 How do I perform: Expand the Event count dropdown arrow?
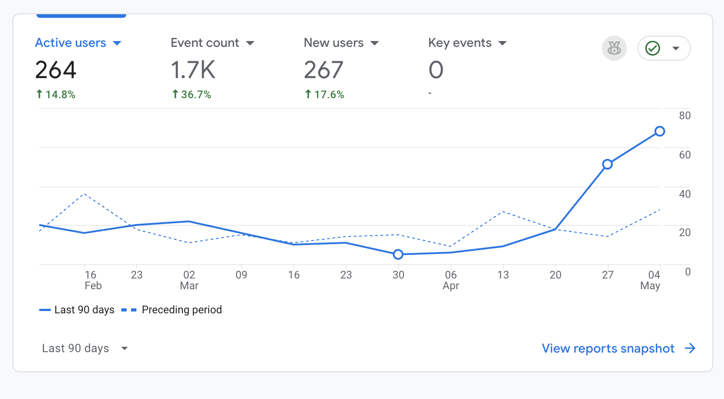[250, 43]
